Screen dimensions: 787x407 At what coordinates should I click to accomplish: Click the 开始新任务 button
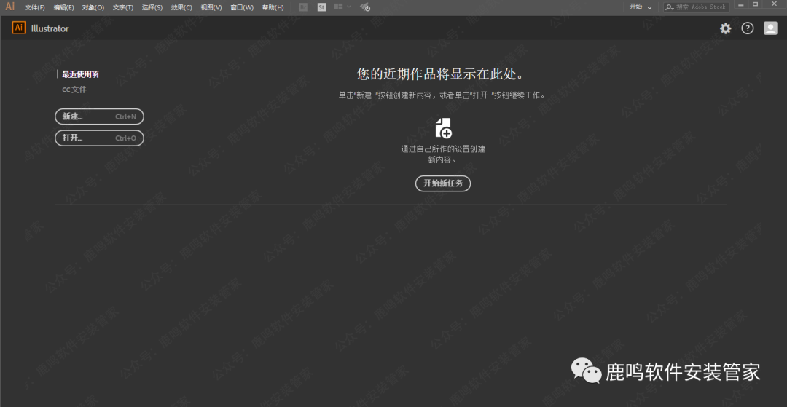(443, 183)
